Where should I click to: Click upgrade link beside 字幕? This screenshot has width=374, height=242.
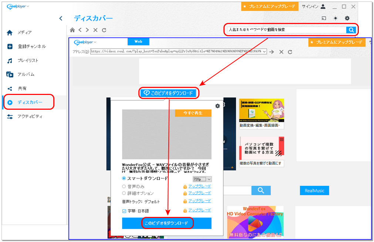[200, 210]
